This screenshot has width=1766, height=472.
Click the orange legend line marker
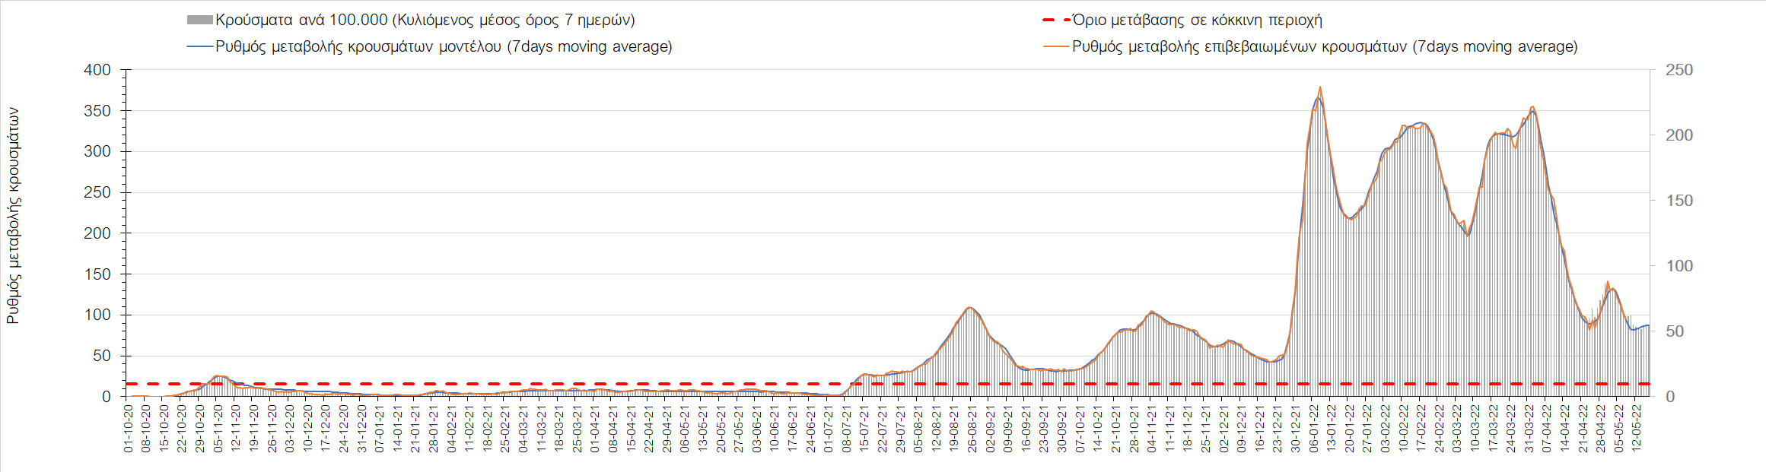click(x=1056, y=46)
